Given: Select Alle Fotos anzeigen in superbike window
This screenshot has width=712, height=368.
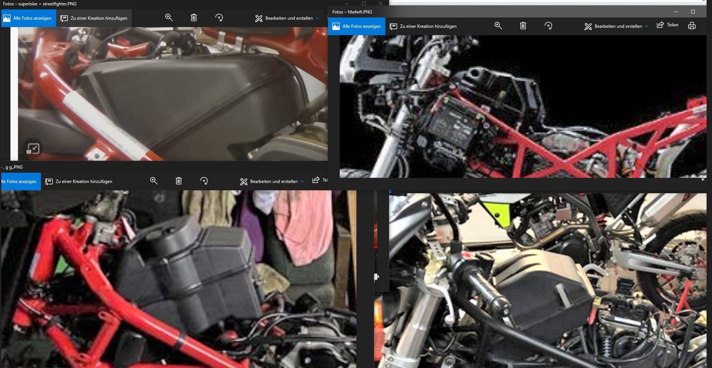Looking at the screenshot, I should point(28,18).
